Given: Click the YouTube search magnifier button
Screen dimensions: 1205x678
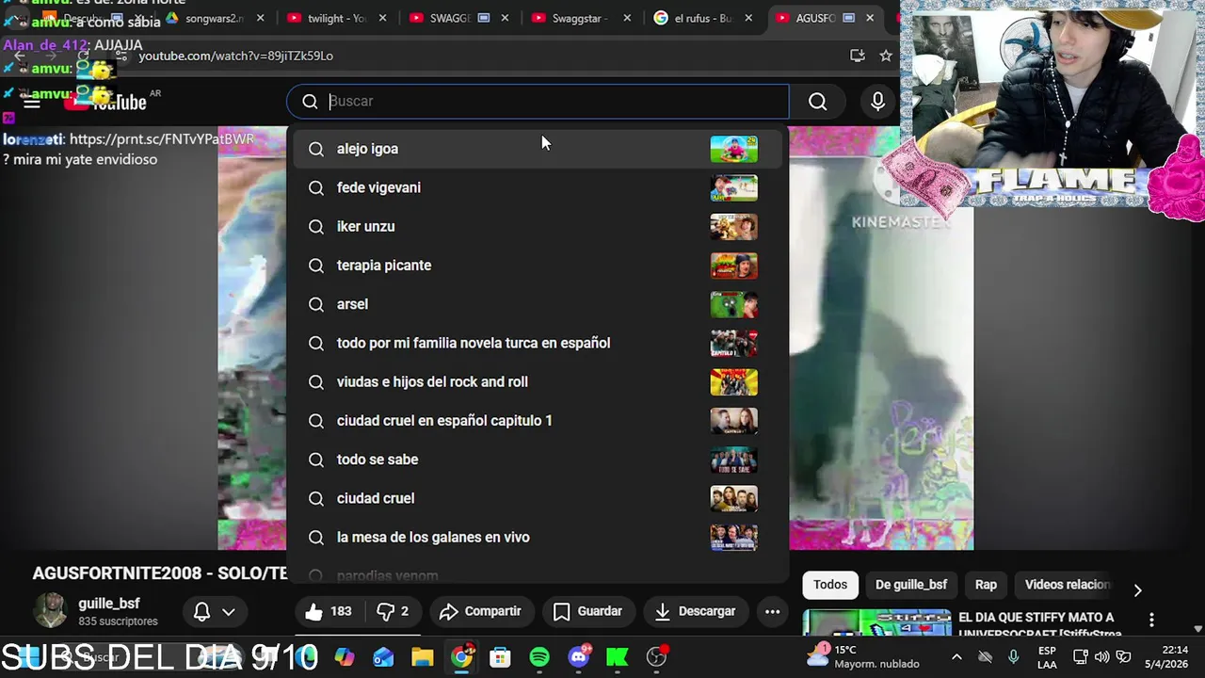Looking at the screenshot, I should pos(817,102).
